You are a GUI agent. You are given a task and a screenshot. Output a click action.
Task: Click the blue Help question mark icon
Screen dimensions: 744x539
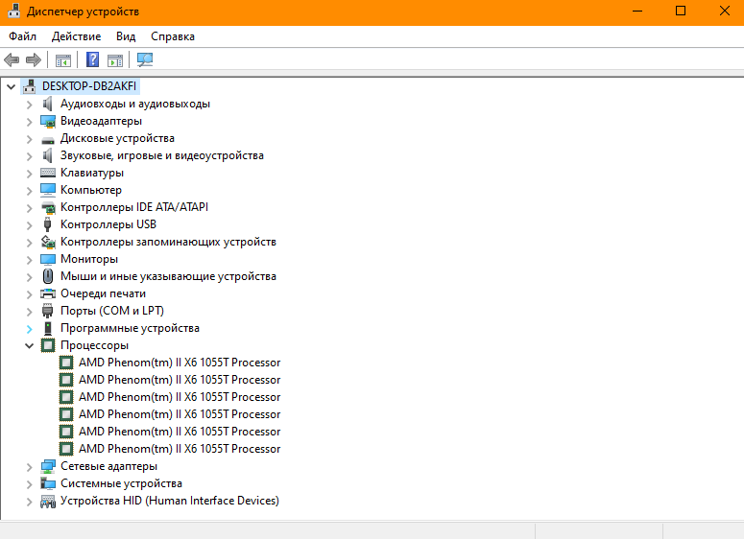coord(93,59)
